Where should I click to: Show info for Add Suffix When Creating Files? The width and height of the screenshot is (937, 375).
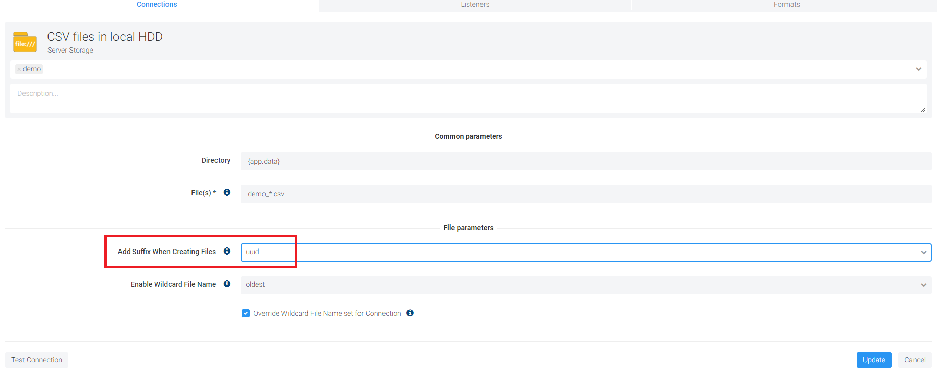(227, 251)
